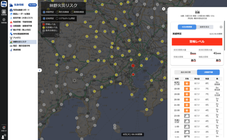Click the WNI logo icon
Image resolution: width=227 pixels, height=140 pixels.
4,4
